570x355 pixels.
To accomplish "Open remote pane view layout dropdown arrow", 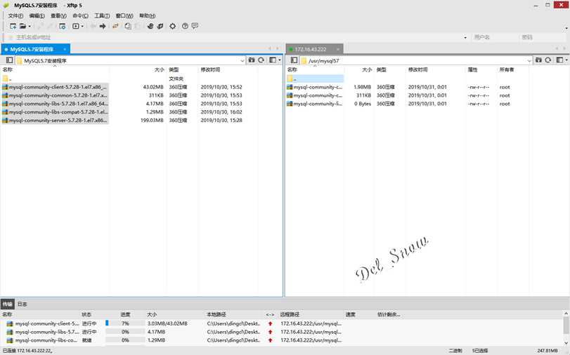I will point(566,60).
